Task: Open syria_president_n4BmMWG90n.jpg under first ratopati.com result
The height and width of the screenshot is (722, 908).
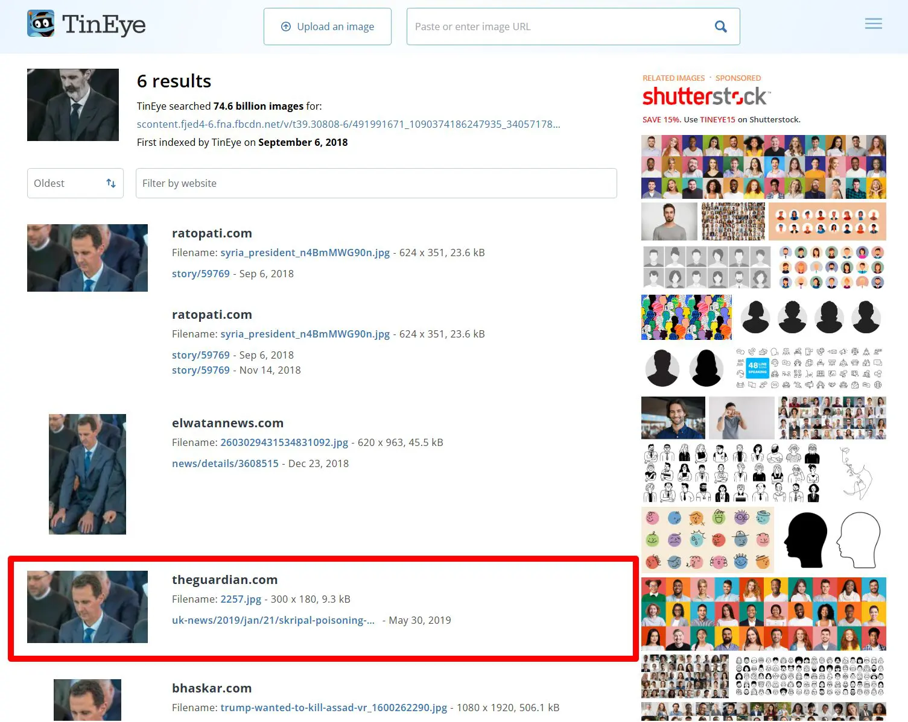Action: pyautogui.click(x=305, y=253)
